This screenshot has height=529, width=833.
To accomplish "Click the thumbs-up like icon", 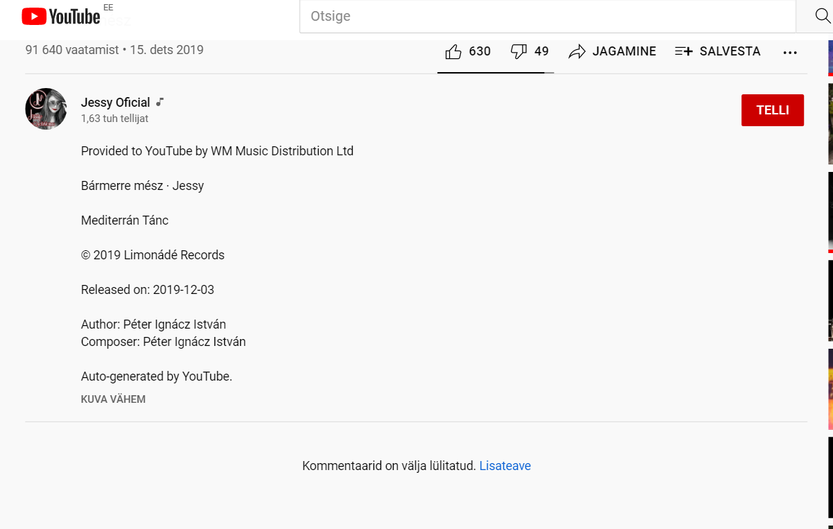I will (x=453, y=52).
